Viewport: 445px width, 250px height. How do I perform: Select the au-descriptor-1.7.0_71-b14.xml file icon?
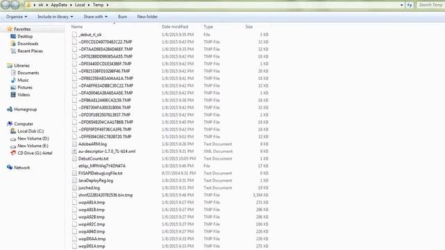[x=74, y=151]
